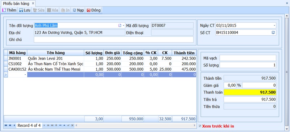Close the Phiếu bán hàng tab
The image size is (290, 132).
tap(33, 4)
